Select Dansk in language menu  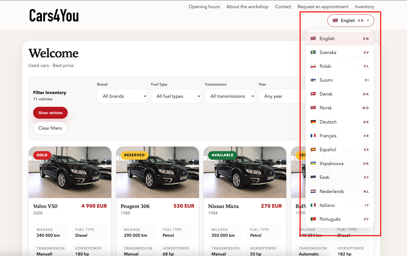click(x=340, y=94)
